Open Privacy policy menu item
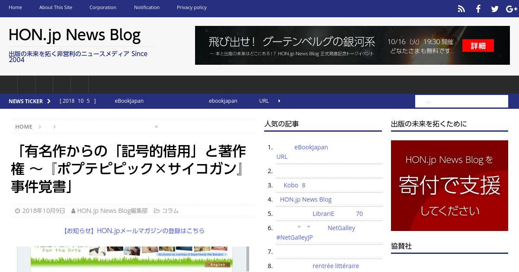 (x=192, y=7)
